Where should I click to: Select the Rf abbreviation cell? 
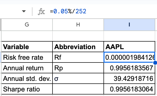(x=78, y=57)
